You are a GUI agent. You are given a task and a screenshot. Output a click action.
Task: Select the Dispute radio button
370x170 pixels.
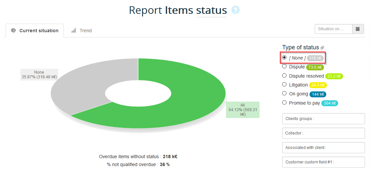point(284,66)
